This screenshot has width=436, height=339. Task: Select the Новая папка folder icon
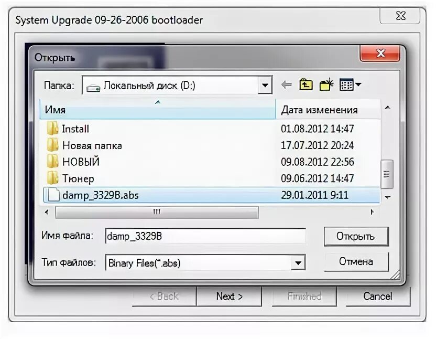[x=53, y=145]
